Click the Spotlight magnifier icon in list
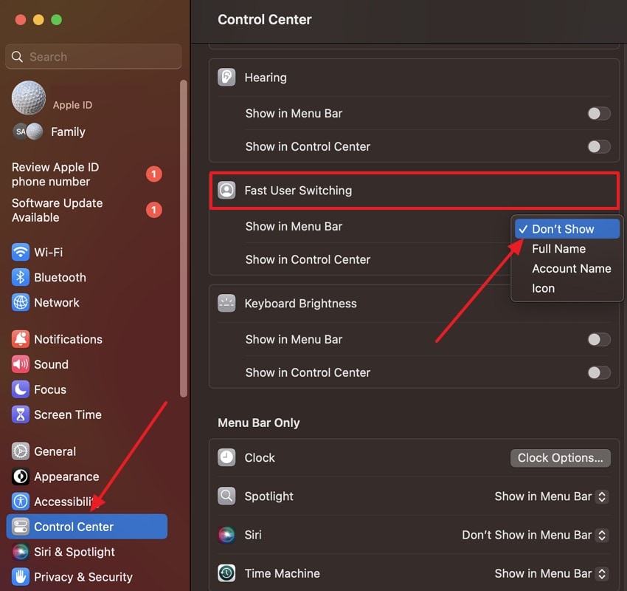This screenshot has height=591, width=627. pyautogui.click(x=226, y=496)
